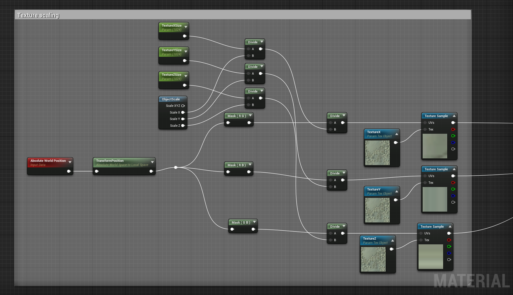Viewport: 513px width, 295px height.
Task: Click the TextureY Param Tex Object output pin
Action: coord(395,200)
